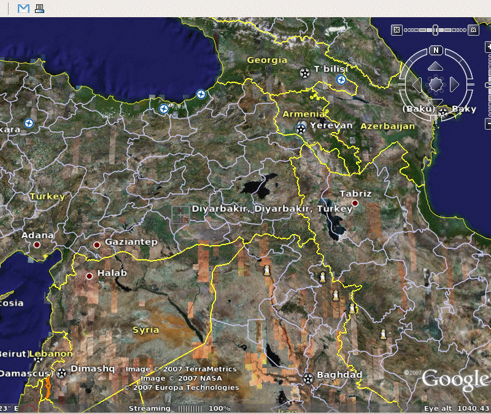Pan the map up with the up arrow

435,66
